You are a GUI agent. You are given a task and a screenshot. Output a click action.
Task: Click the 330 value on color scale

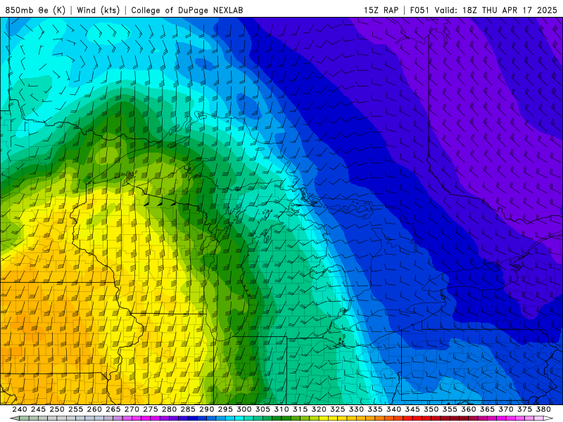pyautogui.click(x=356, y=409)
